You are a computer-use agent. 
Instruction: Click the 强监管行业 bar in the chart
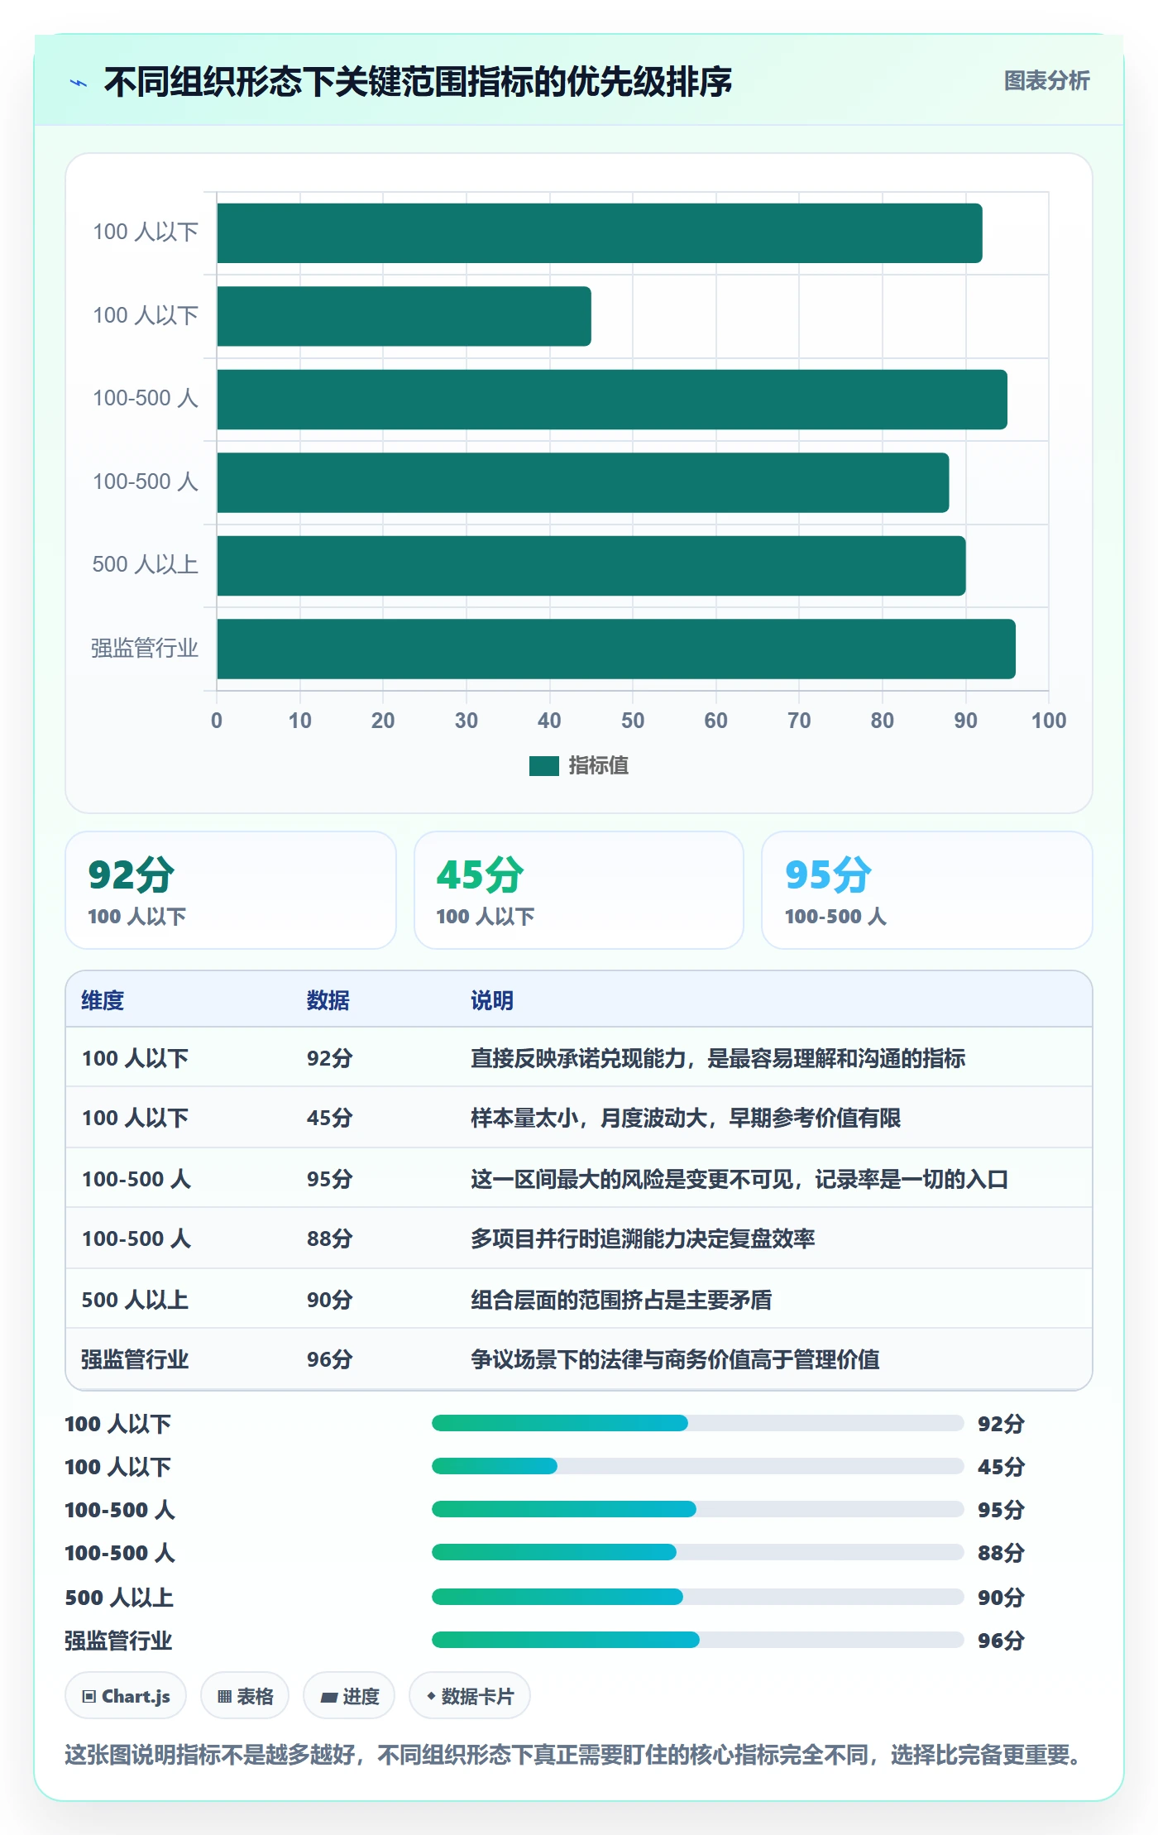[x=616, y=649]
